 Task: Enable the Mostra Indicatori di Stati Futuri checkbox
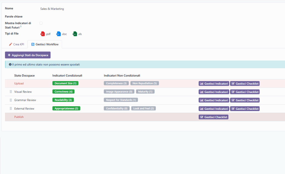tap(41, 23)
